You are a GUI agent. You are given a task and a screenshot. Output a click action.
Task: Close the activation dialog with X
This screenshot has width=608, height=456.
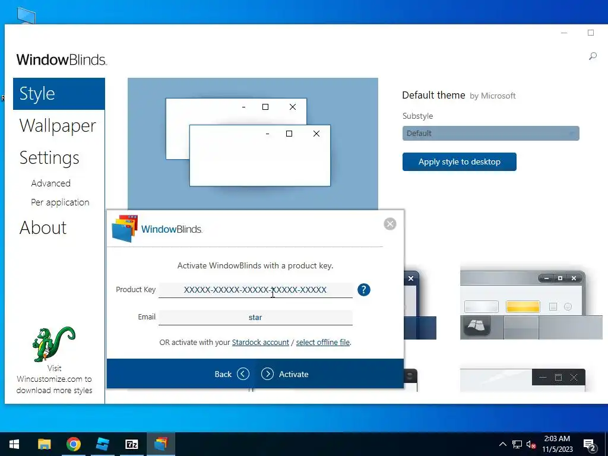(389, 224)
